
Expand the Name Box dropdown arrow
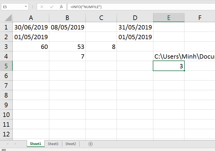click(26, 7)
